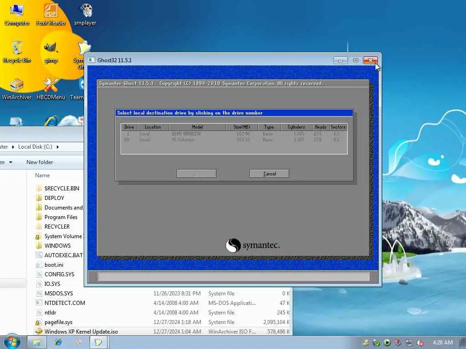
Task: Click the Ghost32 title bar icon
Action: pyautogui.click(x=91, y=60)
